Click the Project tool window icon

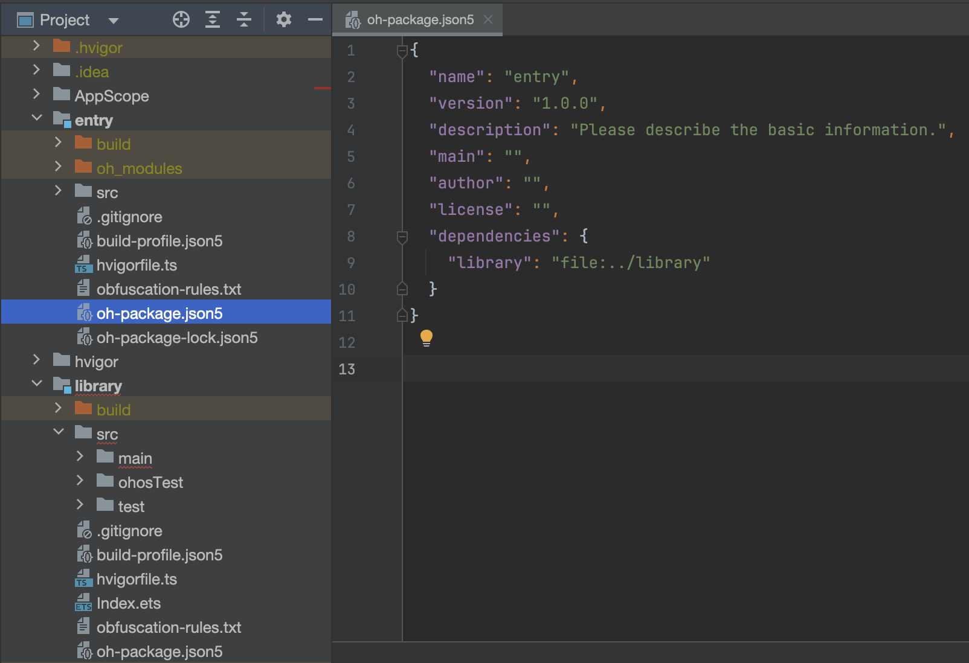(24, 19)
